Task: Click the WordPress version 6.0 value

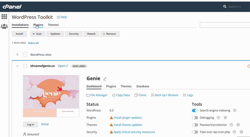Action: (112, 111)
